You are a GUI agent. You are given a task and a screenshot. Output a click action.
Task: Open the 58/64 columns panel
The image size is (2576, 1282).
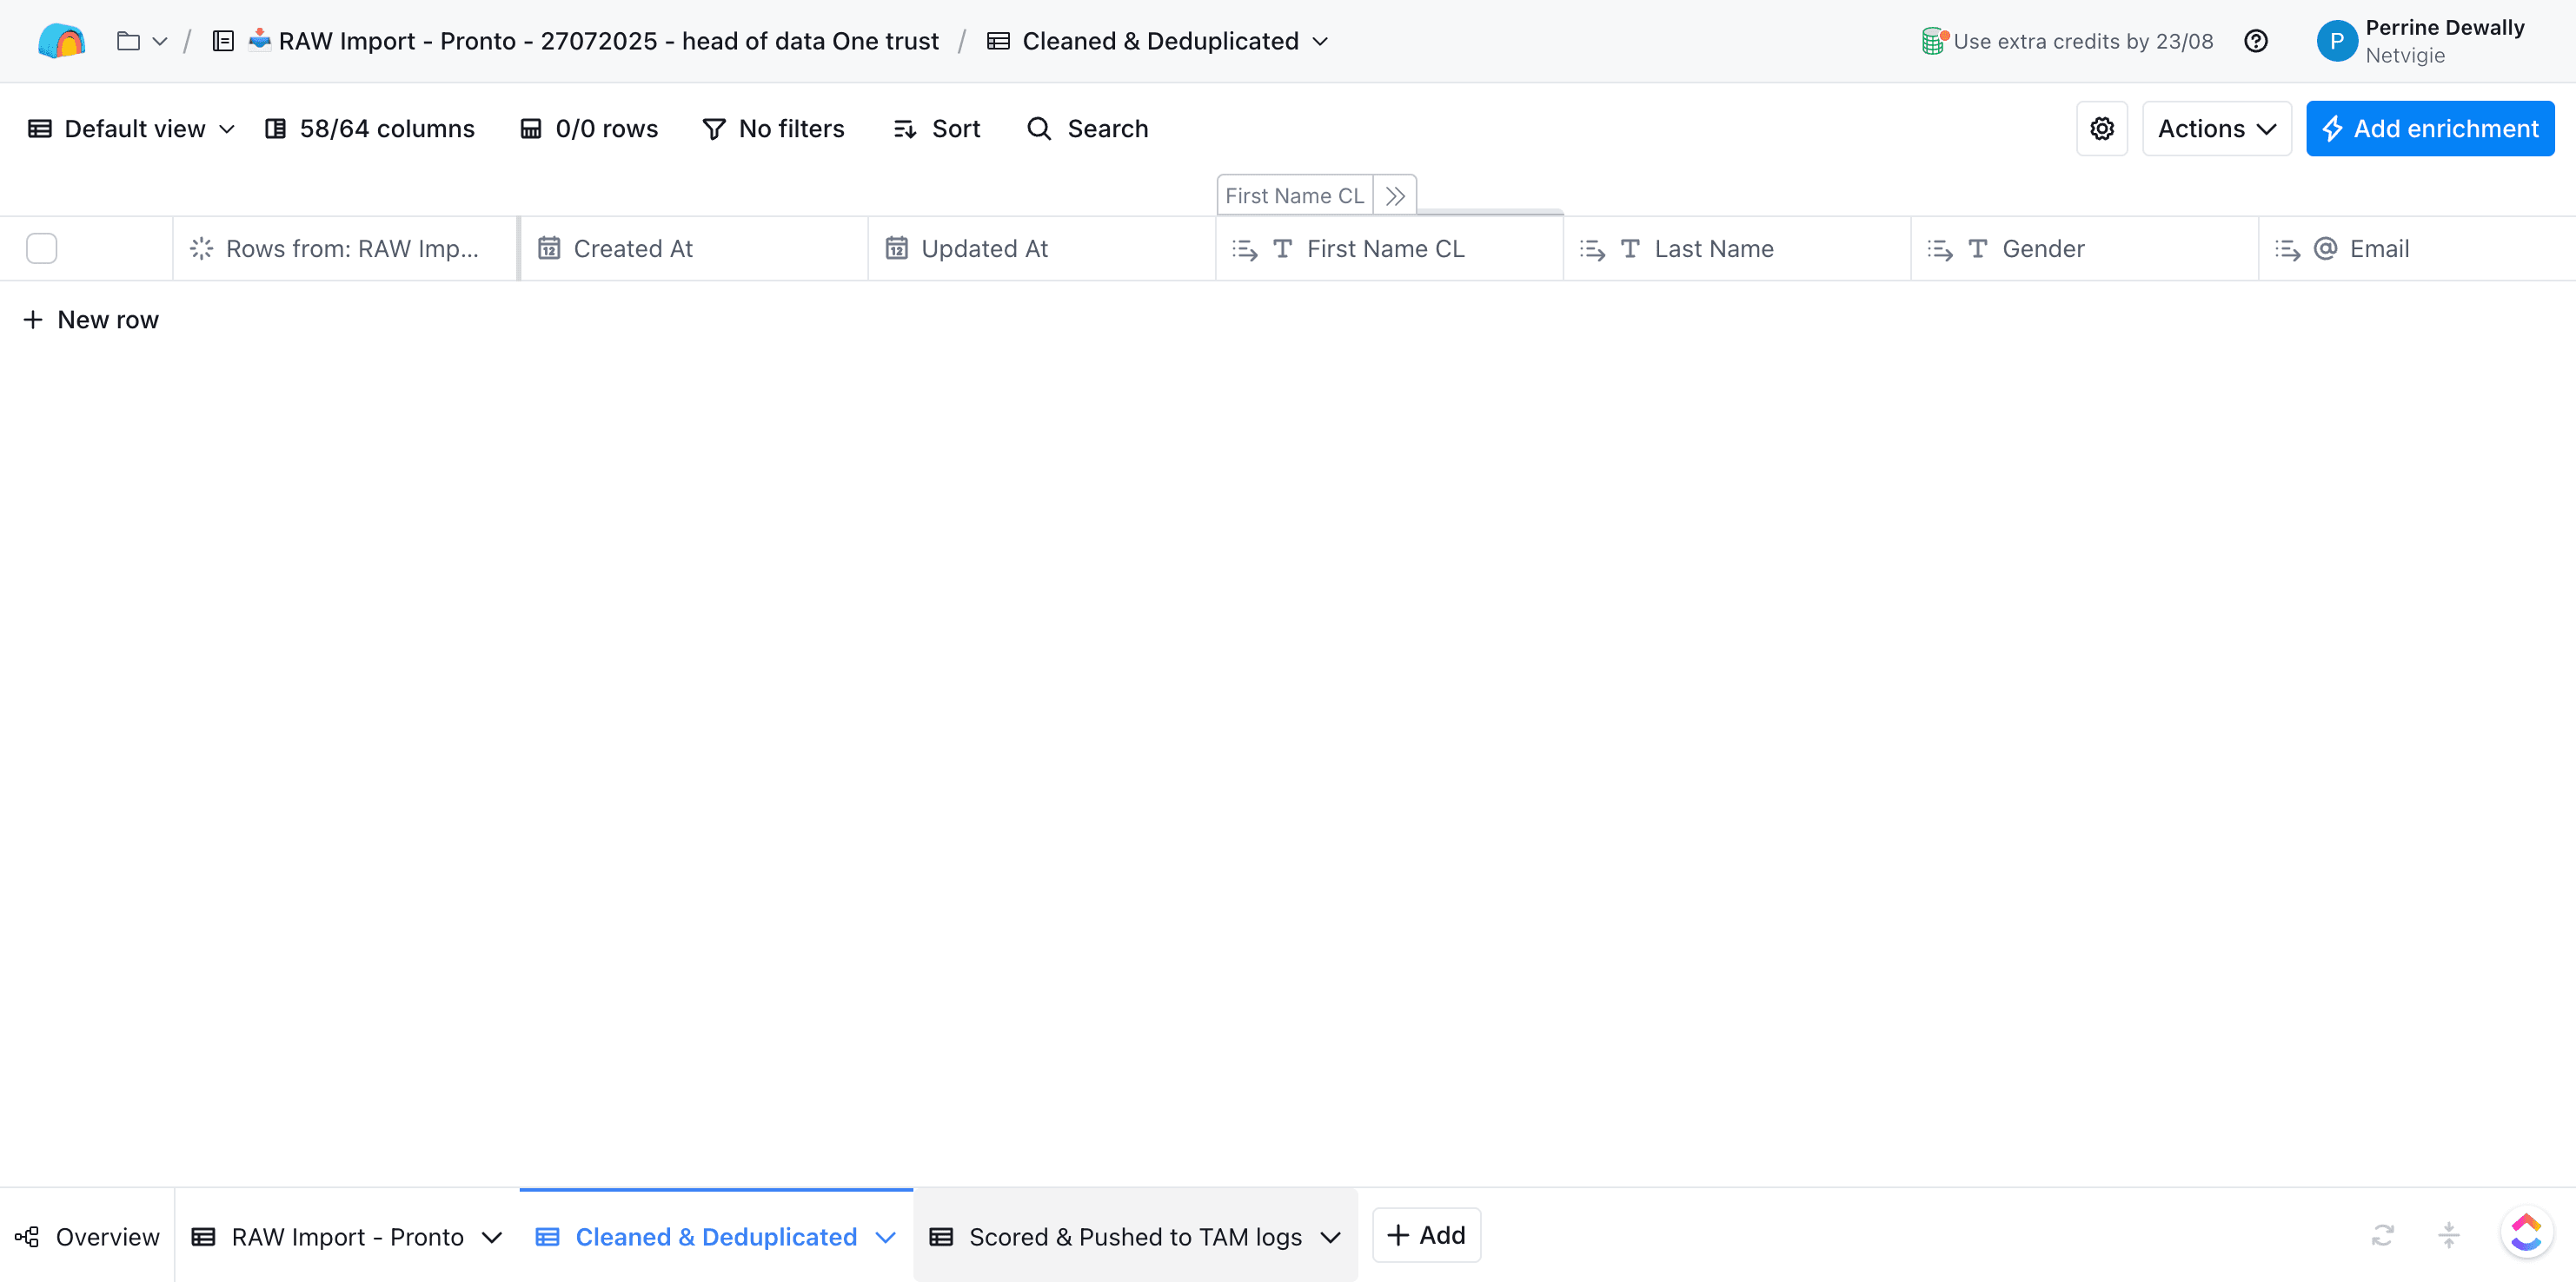click(370, 129)
